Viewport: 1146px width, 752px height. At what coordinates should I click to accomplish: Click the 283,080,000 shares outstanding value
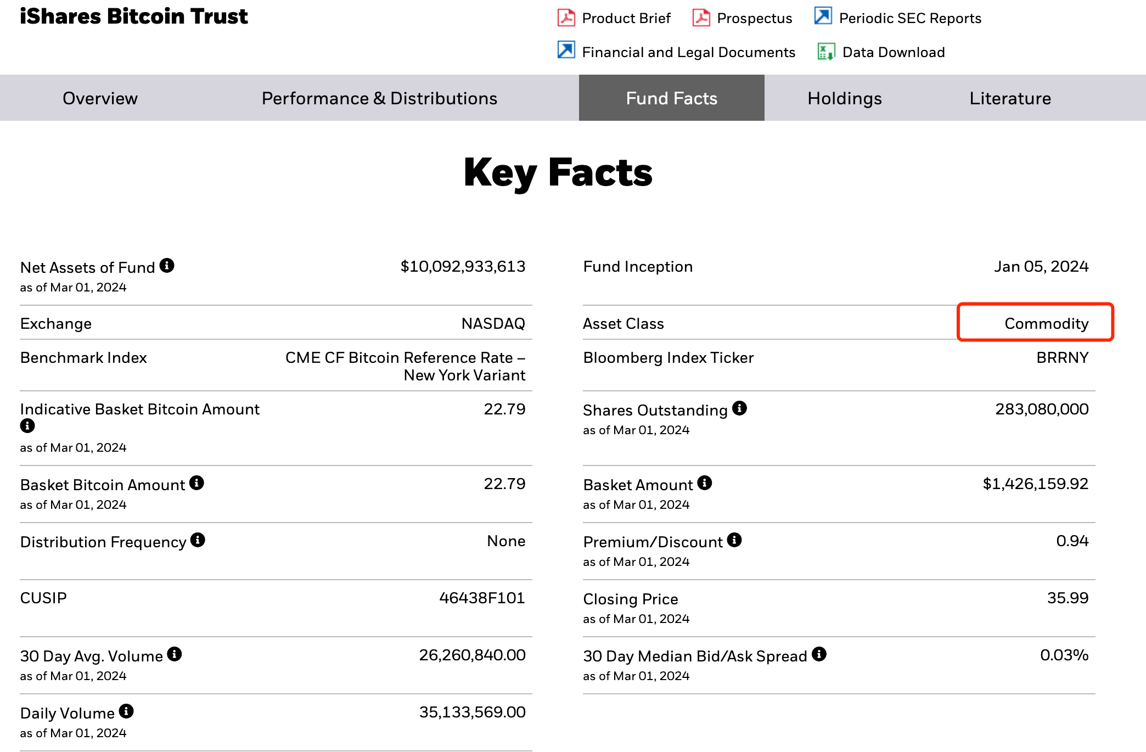pos(1042,409)
